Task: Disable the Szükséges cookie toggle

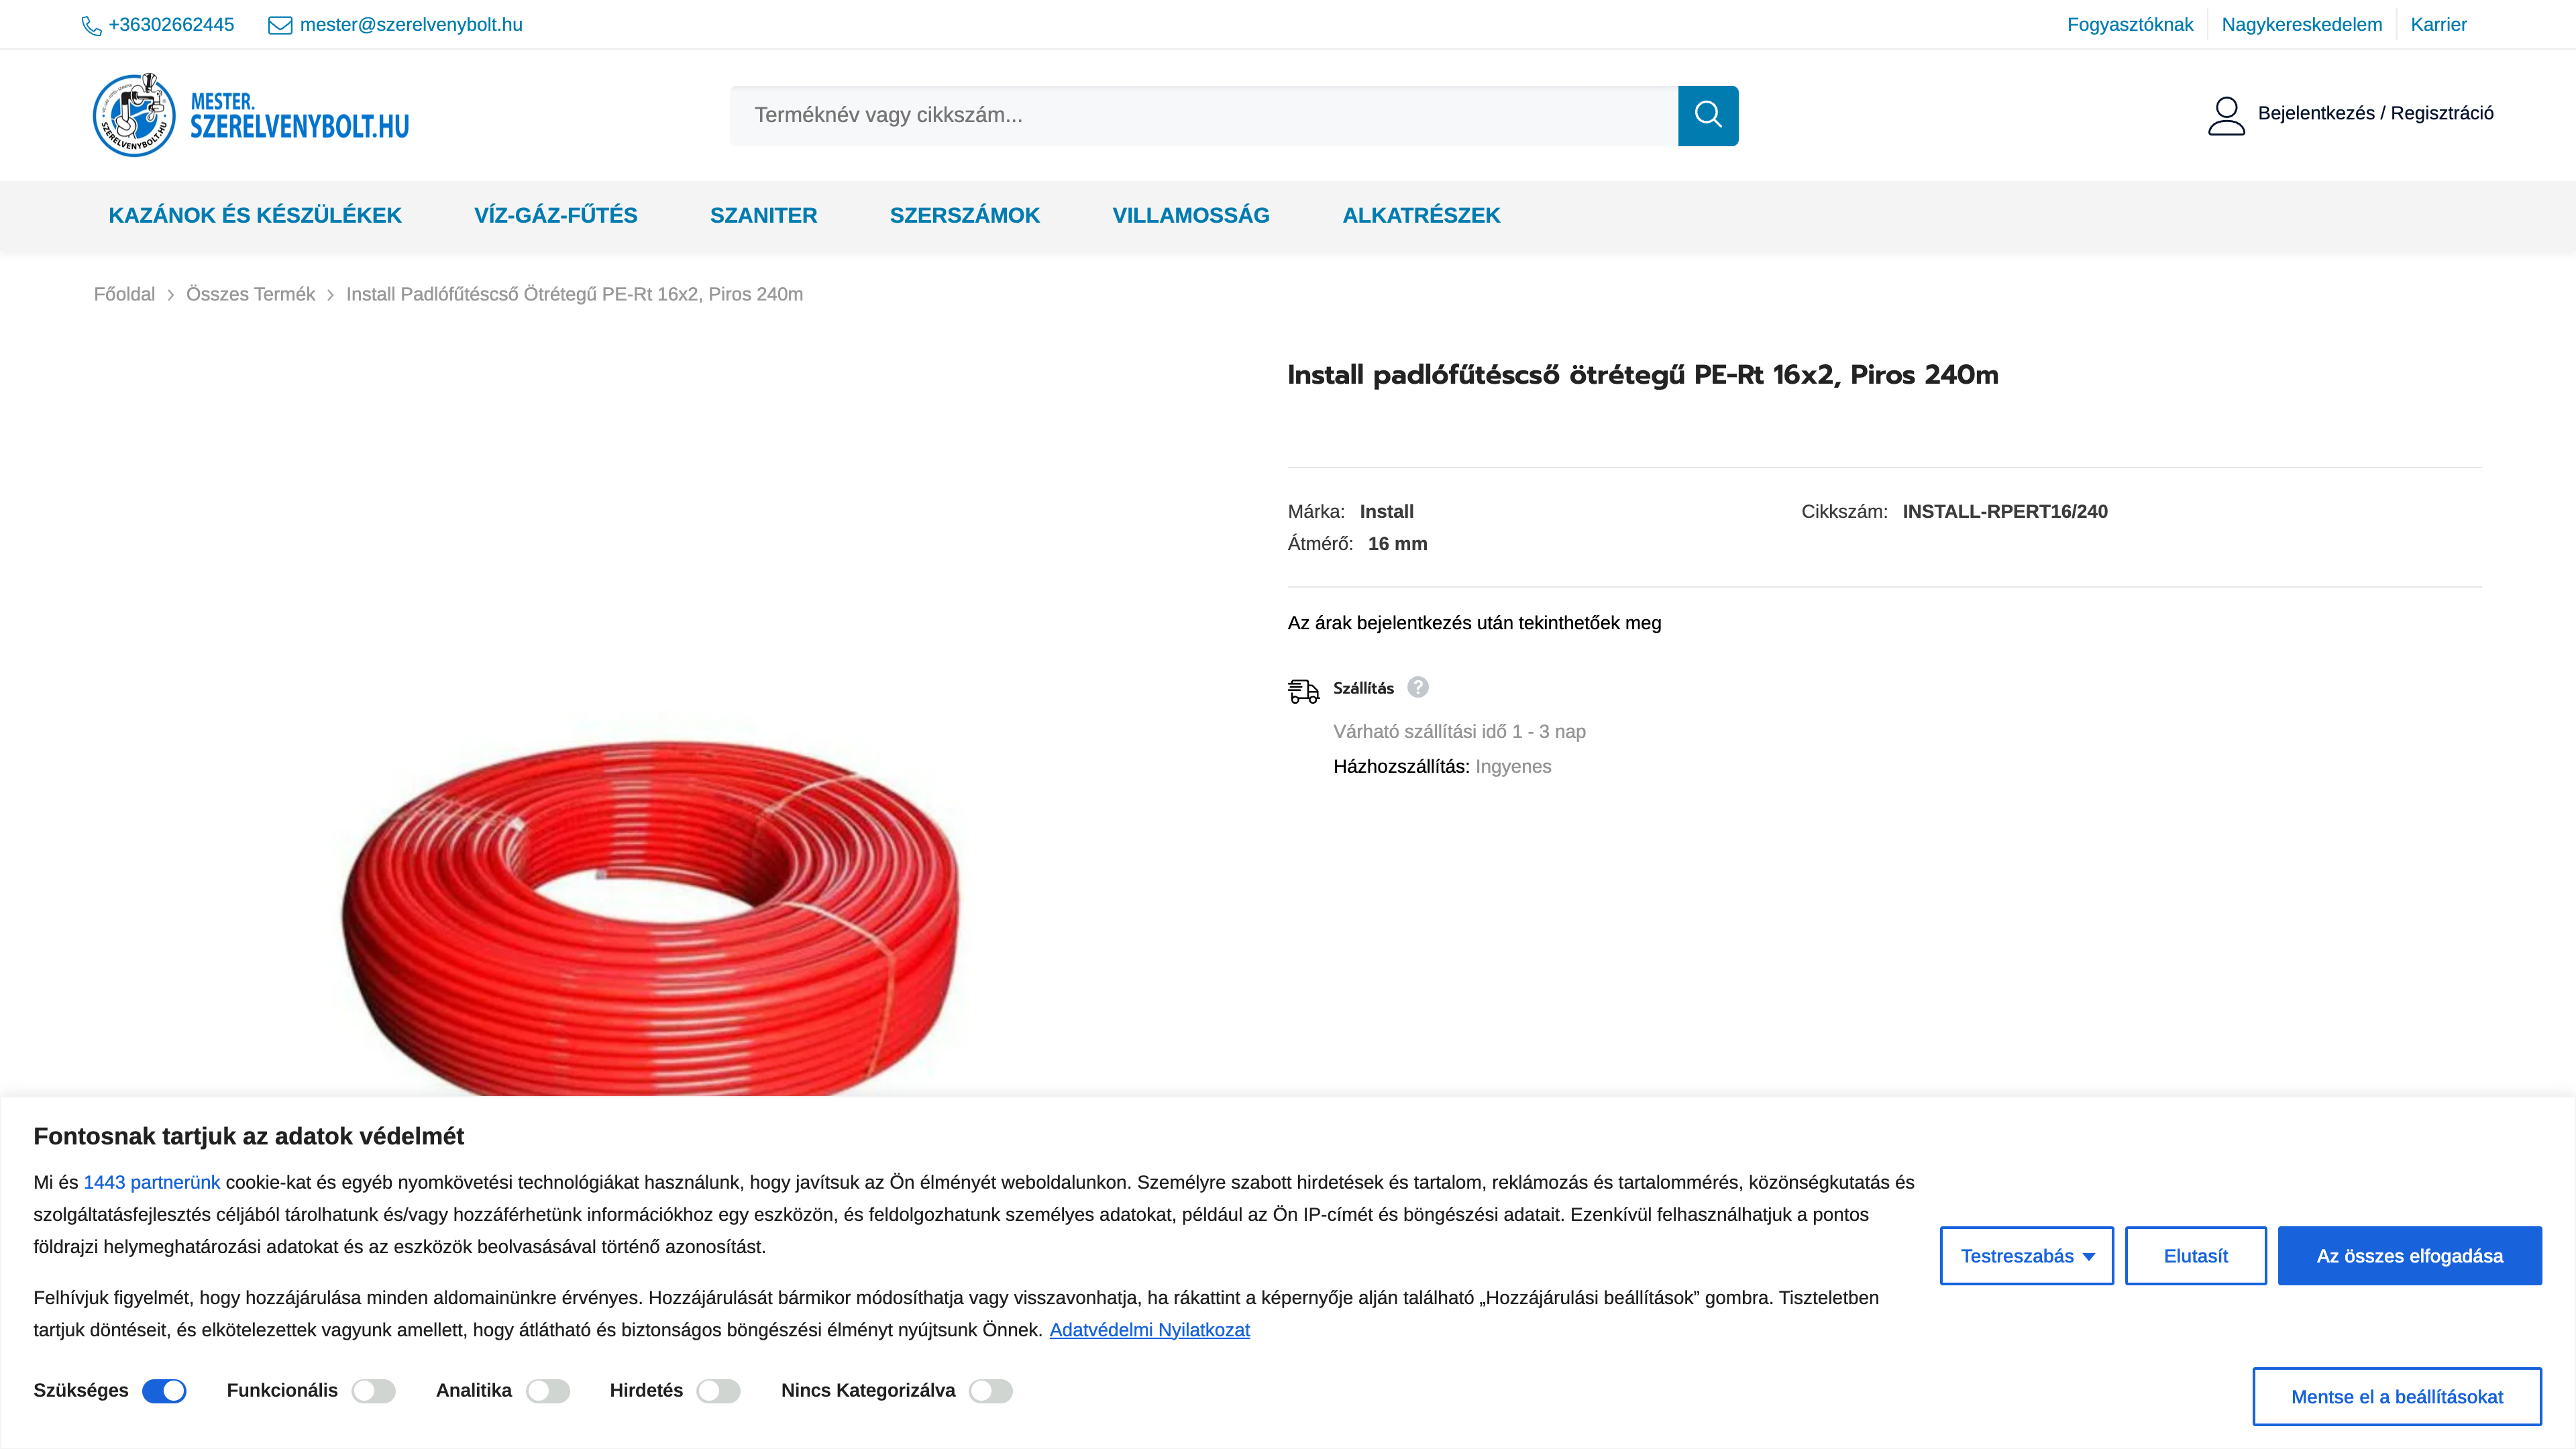Action: (165, 1391)
